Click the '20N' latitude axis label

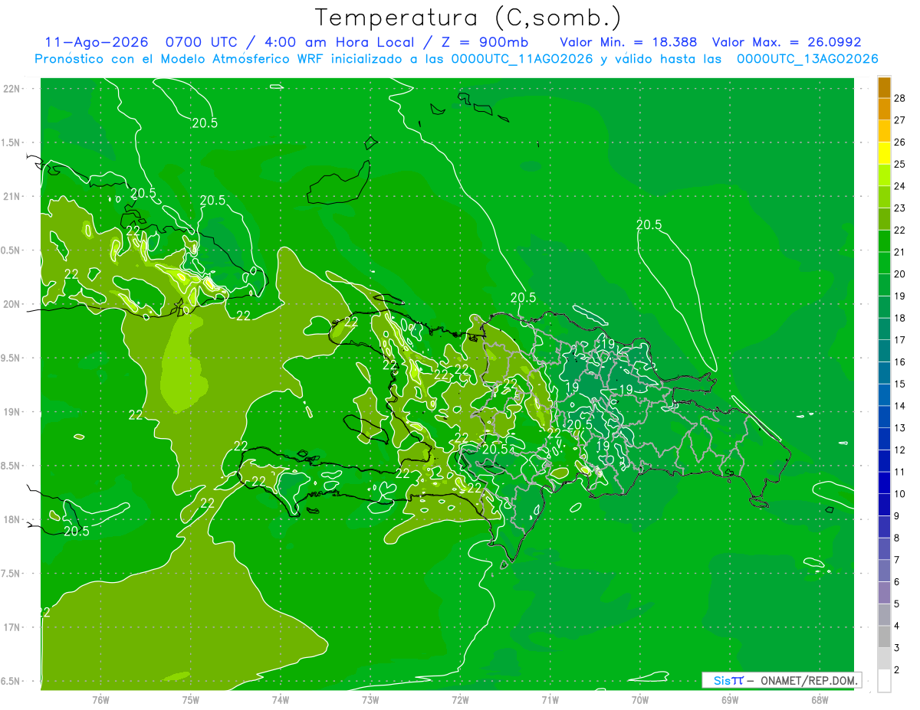(x=12, y=305)
